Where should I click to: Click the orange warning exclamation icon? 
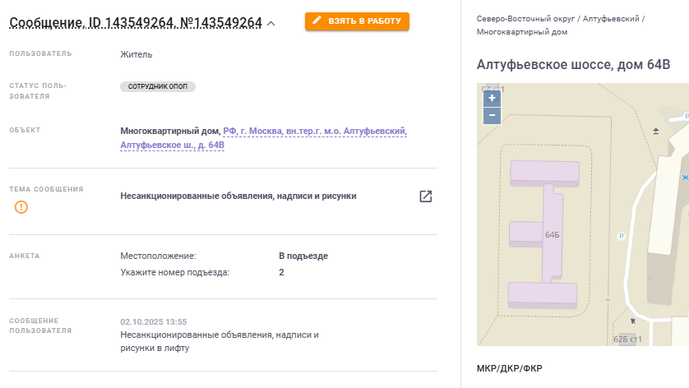coord(21,207)
